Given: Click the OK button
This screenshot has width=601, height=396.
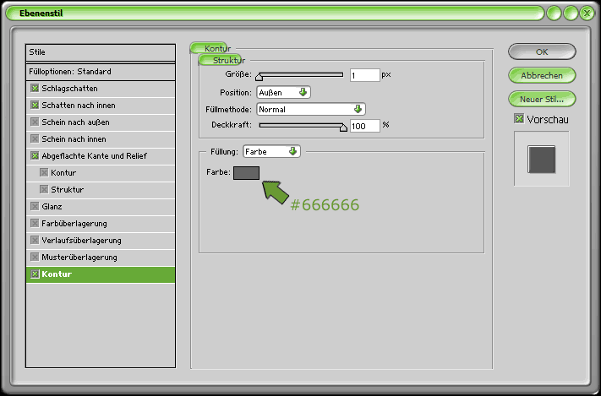Looking at the screenshot, I should click(542, 52).
